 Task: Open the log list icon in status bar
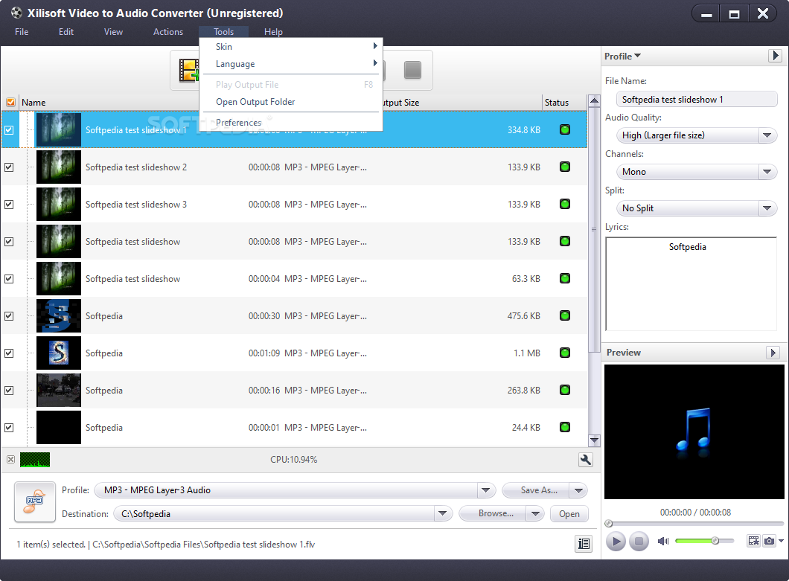[x=584, y=543]
